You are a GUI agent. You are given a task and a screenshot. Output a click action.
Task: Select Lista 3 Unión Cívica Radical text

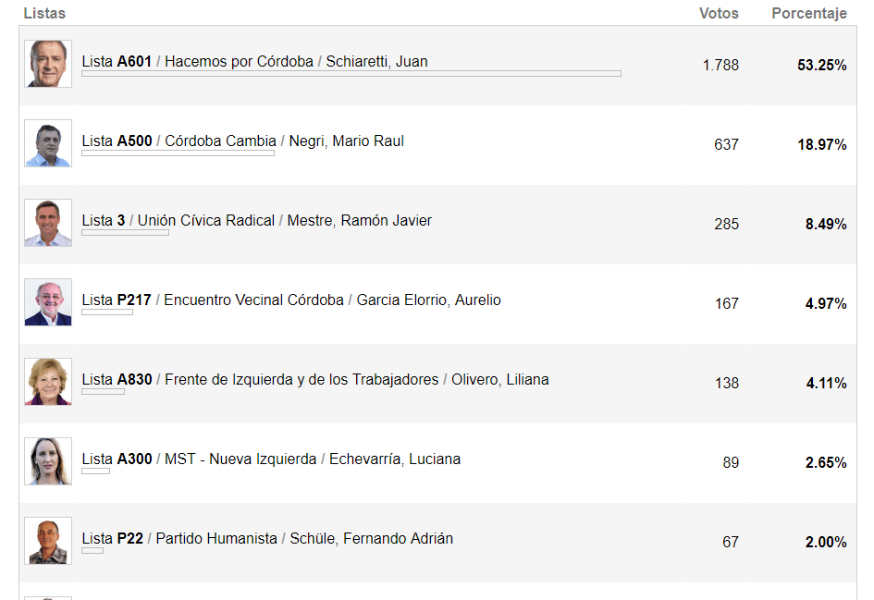pyautogui.click(x=256, y=221)
